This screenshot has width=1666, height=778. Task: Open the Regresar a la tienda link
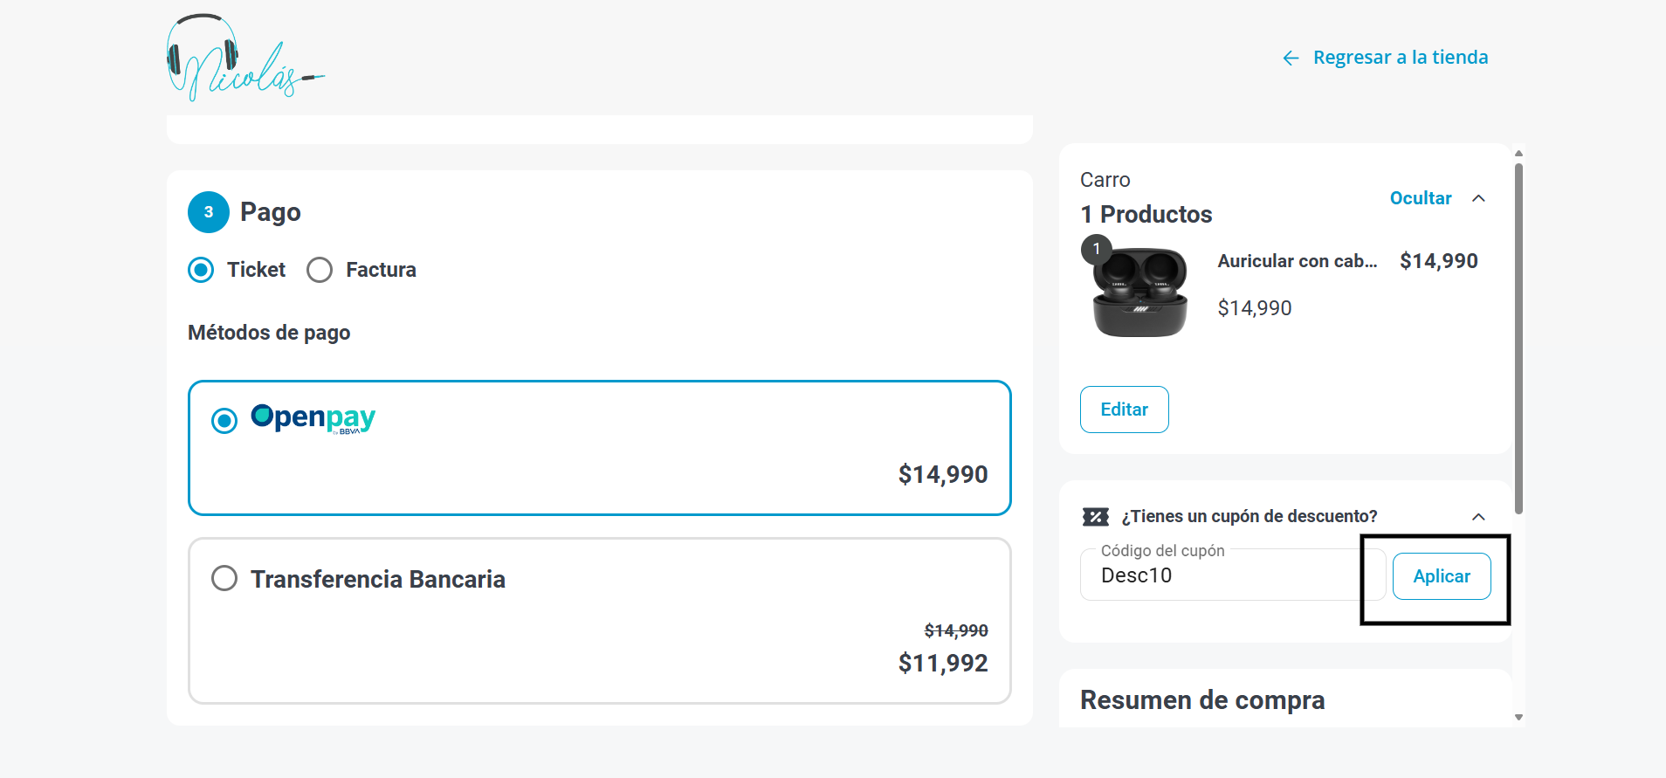(1400, 58)
